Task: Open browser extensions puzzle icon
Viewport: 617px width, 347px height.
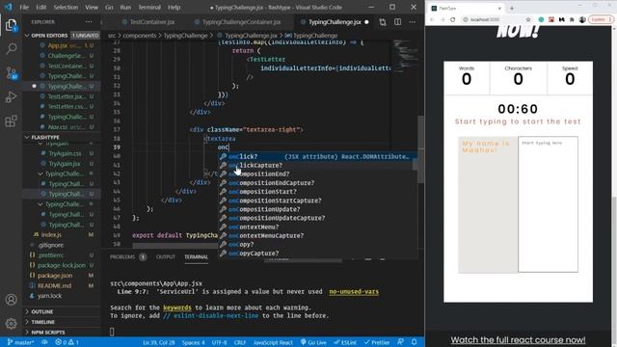Action: click(572, 19)
